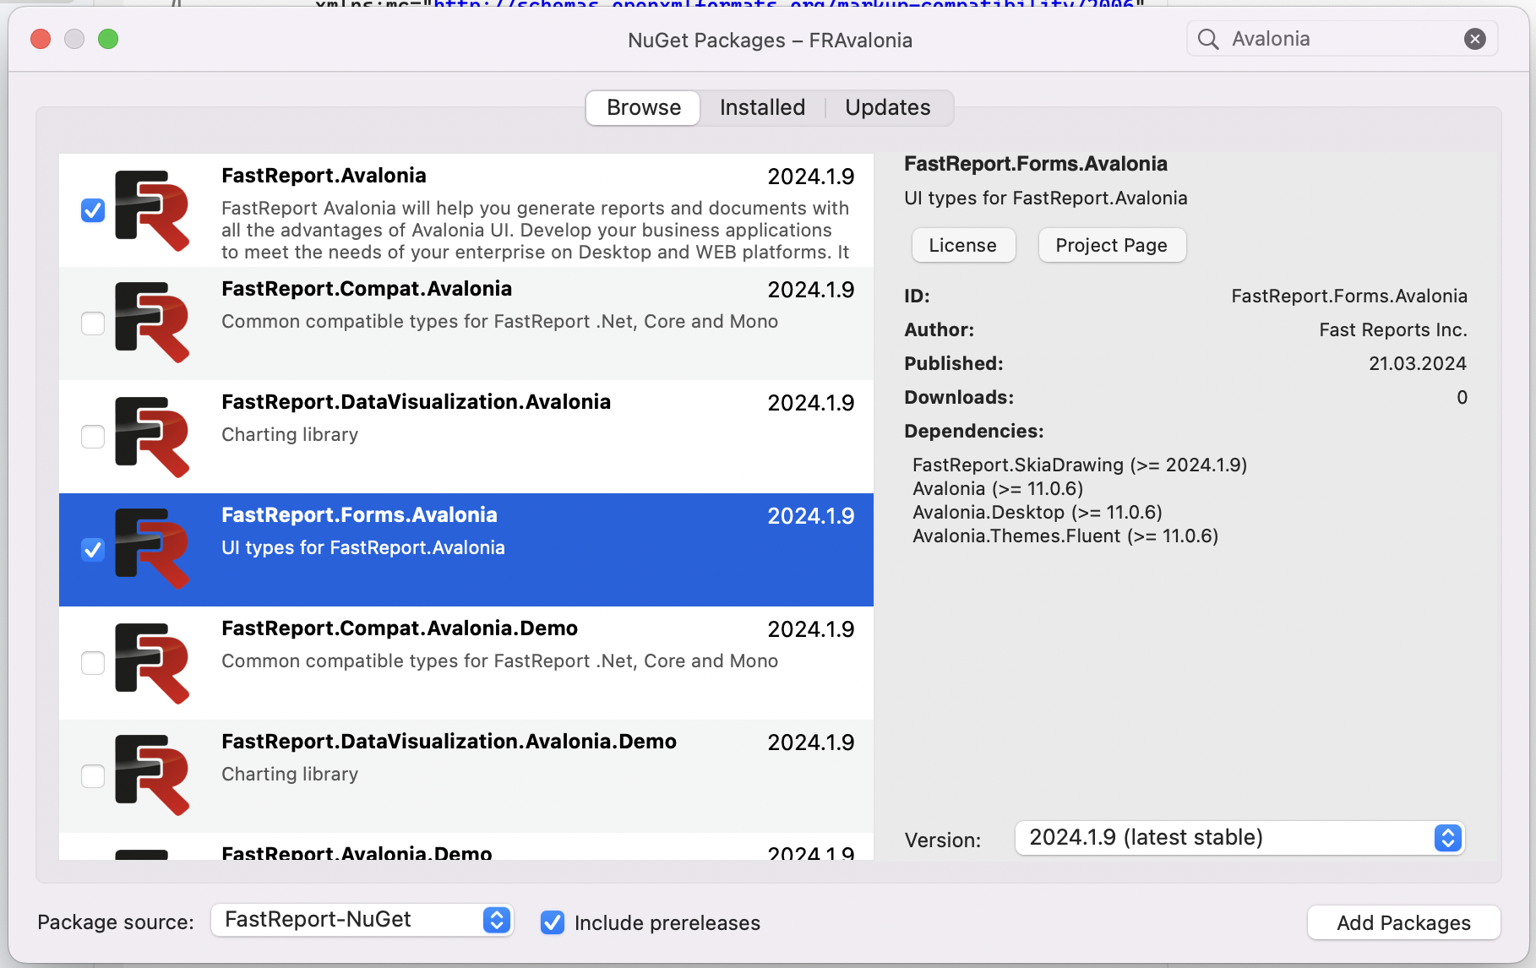
Task: Clear the Avalonia search text
Action: [1475, 39]
